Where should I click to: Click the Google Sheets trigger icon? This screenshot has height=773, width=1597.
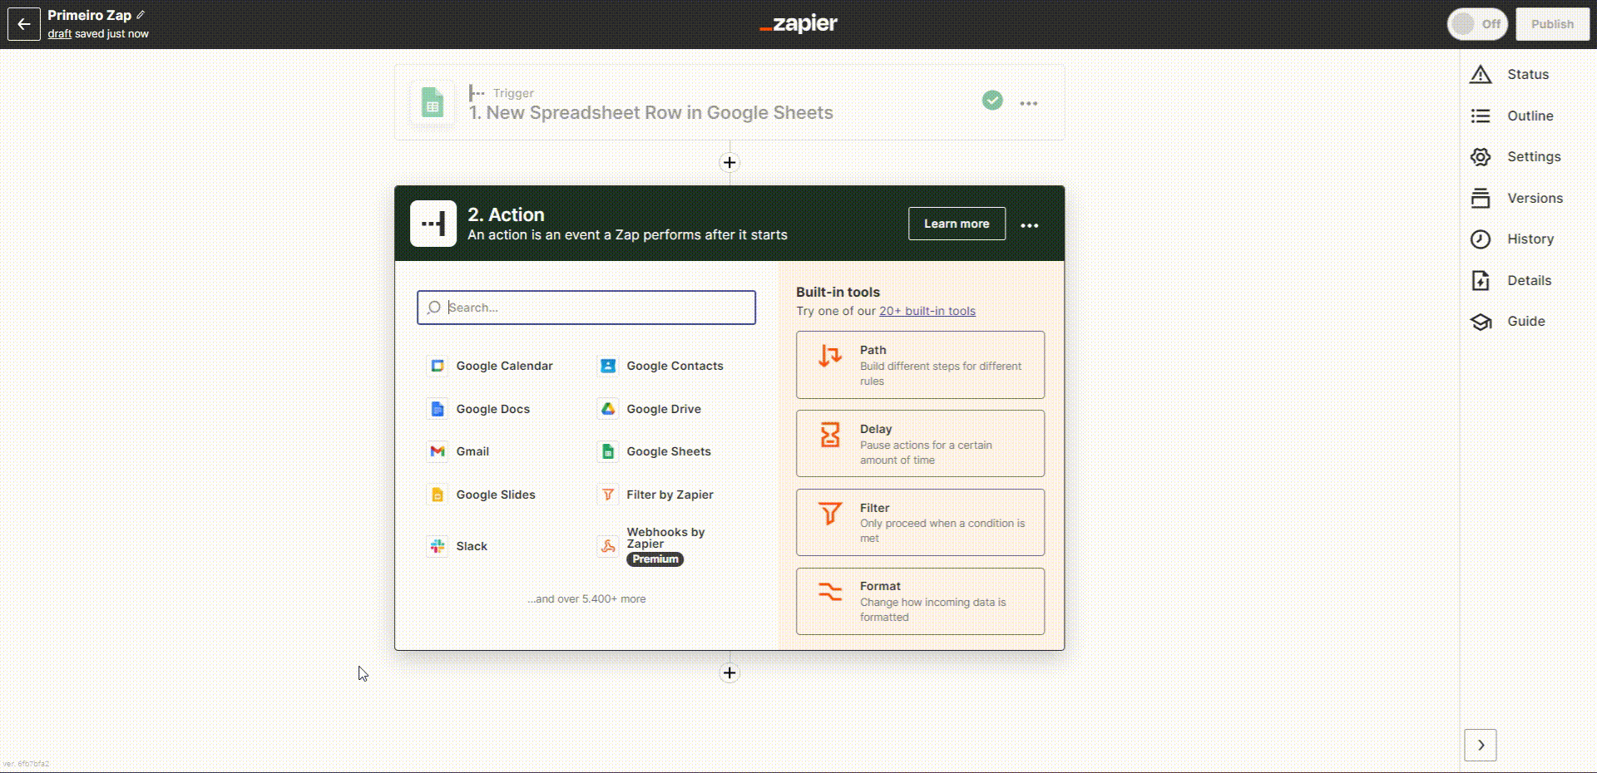point(433,102)
